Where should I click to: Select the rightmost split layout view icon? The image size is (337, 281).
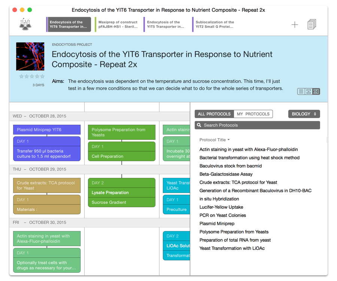(316, 91)
